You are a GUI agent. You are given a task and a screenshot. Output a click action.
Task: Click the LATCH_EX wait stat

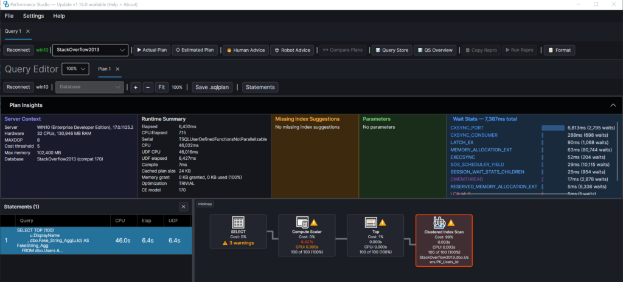(x=462, y=143)
